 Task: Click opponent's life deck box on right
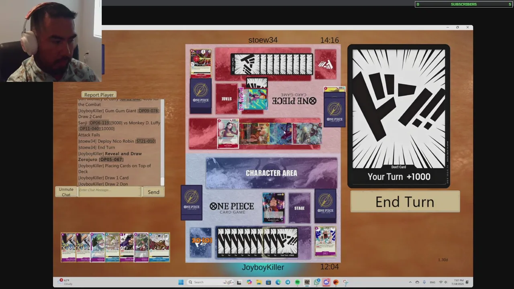tap(335, 109)
